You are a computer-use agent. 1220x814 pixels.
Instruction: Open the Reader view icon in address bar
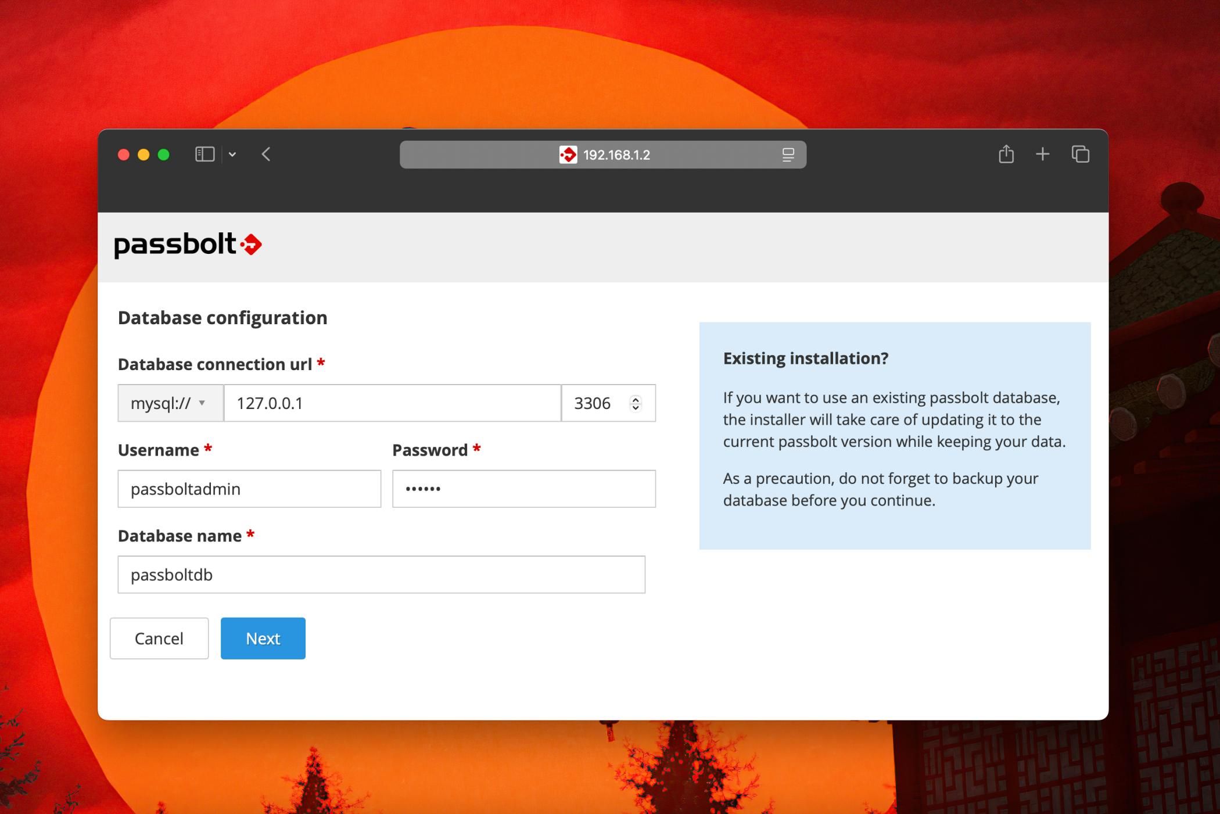tap(788, 155)
